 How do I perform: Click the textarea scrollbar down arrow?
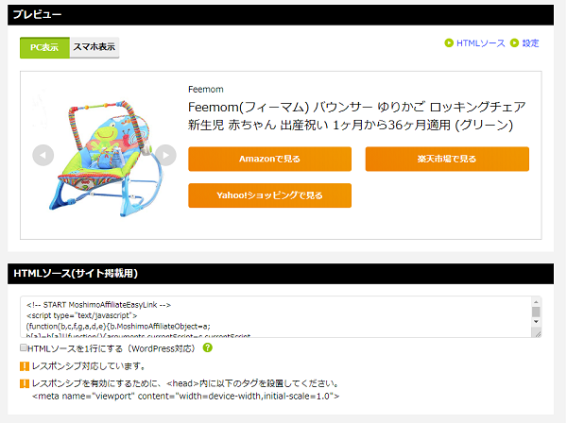tap(536, 321)
